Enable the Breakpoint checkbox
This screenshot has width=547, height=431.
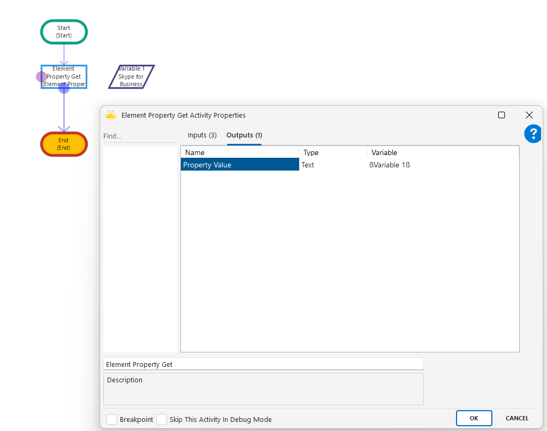112,419
